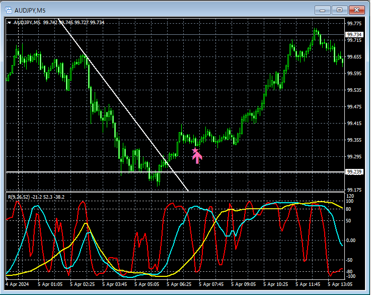Click the R(9,26,52) indicator label
This screenshot has height=295, width=371.
(x=36, y=197)
